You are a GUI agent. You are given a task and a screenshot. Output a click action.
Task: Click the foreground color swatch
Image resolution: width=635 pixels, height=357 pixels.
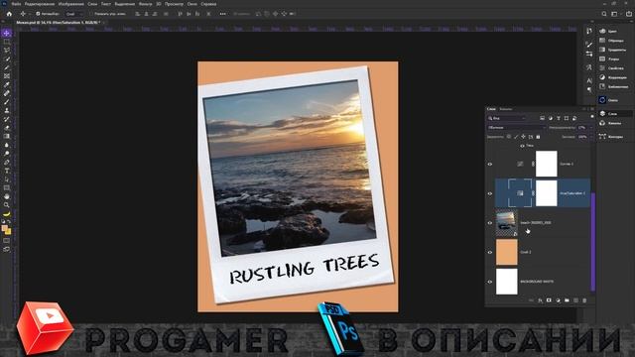point(5,228)
